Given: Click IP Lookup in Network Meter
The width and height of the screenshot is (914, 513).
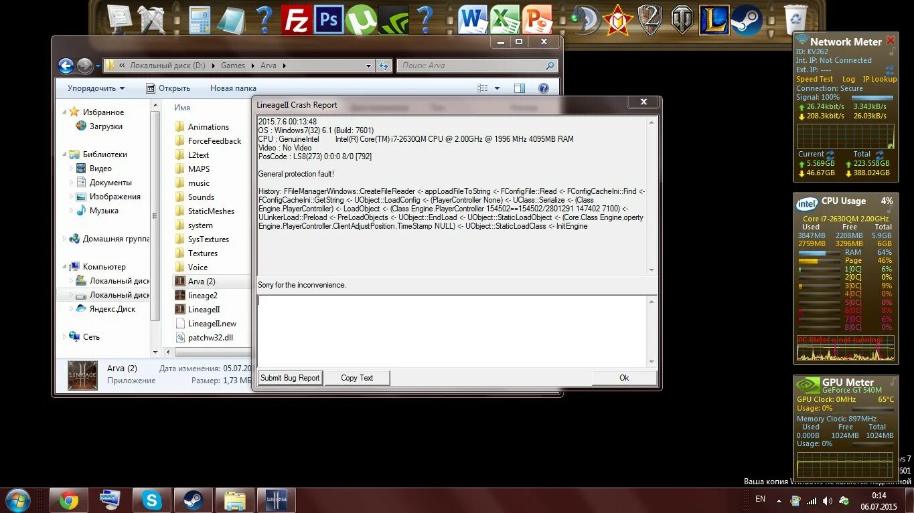Looking at the screenshot, I should pos(879,79).
